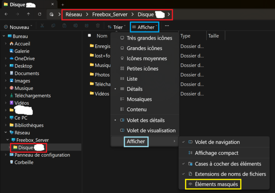Open the Nouveau menu
This screenshot has height=193, width=275.
[18, 27]
